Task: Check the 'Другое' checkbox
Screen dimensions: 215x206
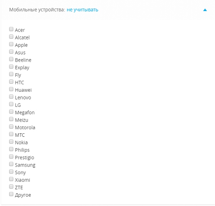Action: pos(11,194)
